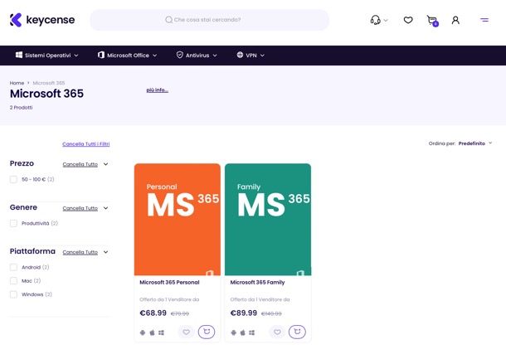Check the Produttività genre filter
Image resolution: width=506 pixels, height=359 pixels.
pyautogui.click(x=13, y=223)
